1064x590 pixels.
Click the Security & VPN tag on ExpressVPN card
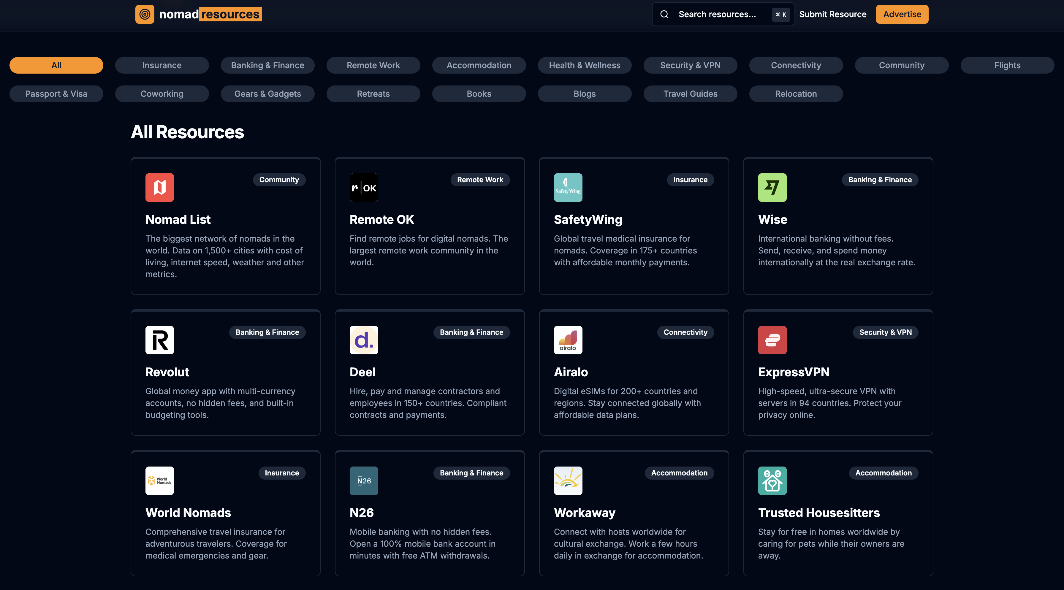point(885,332)
